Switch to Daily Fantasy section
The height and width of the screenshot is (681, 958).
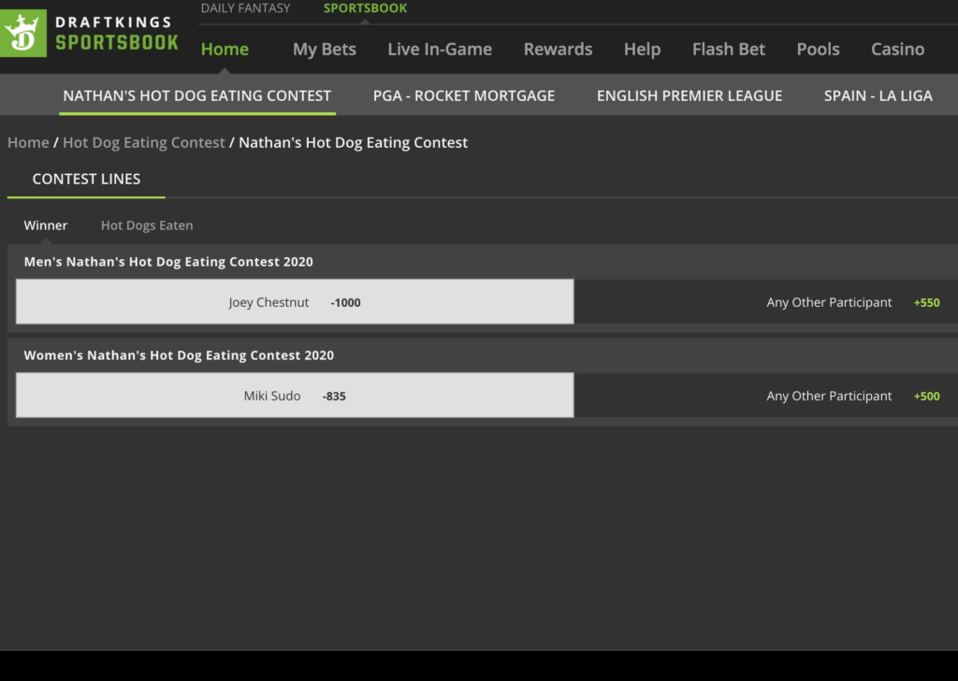(x=245, y=8)
